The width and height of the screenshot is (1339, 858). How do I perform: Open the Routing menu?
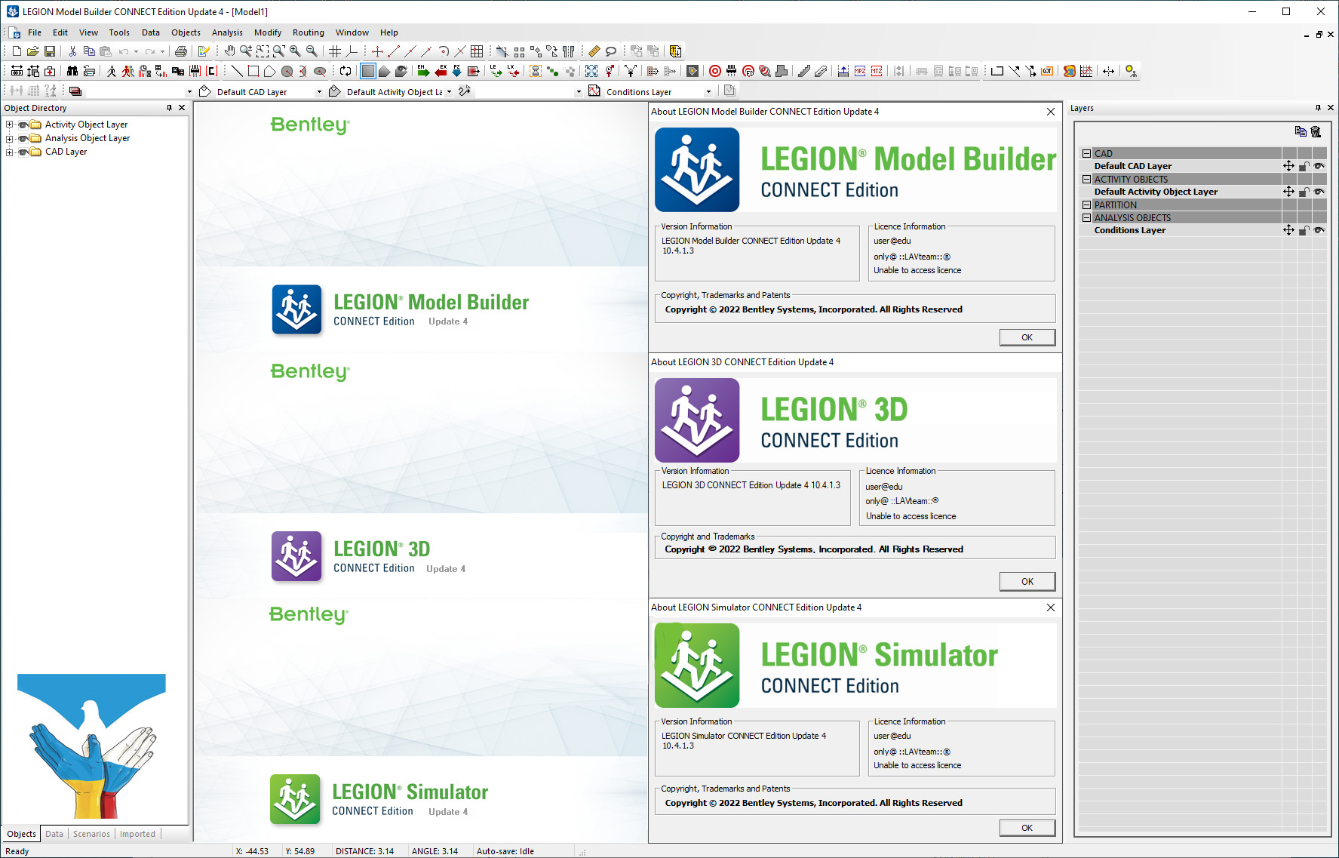point(309,32)
